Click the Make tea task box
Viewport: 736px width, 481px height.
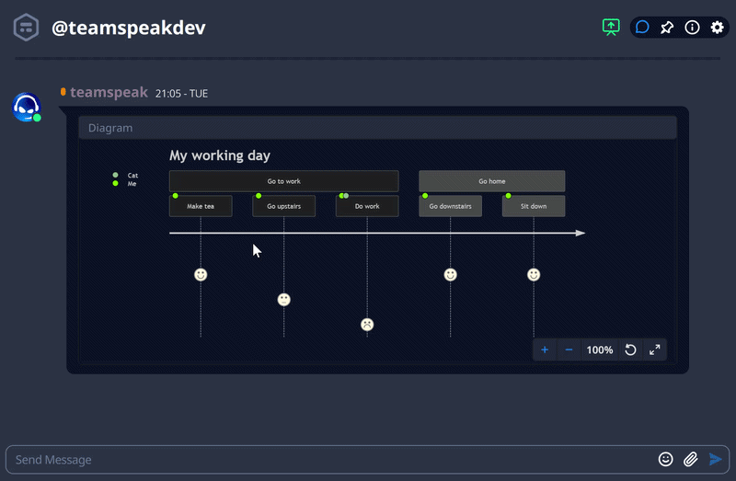(201, 206)
